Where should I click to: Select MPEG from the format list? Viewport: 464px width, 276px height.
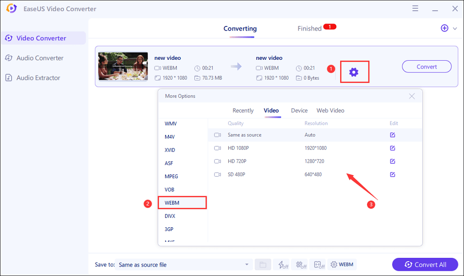click(x=171, y=176)
